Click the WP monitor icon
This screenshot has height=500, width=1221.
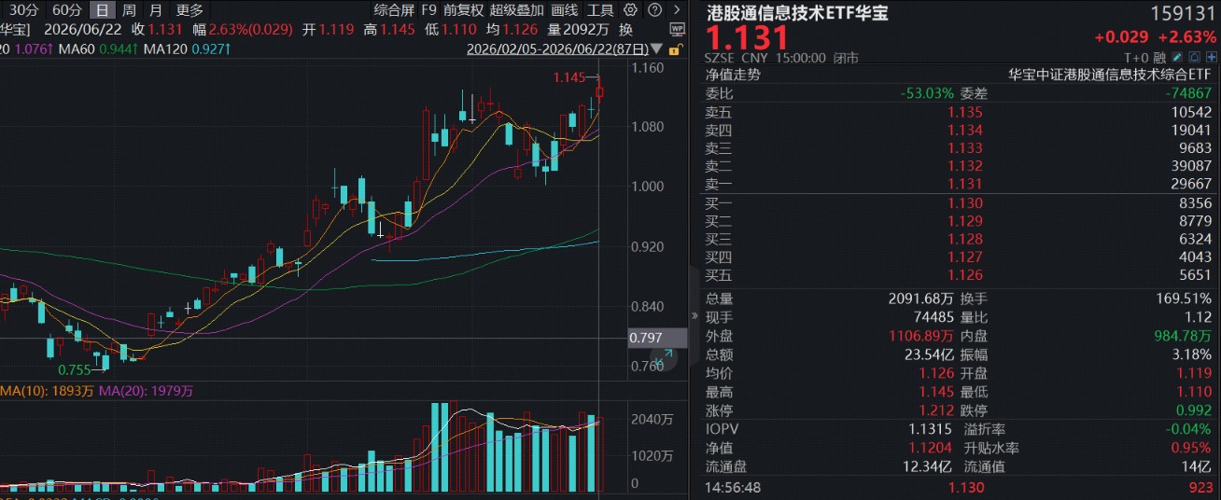coord(678,29)
